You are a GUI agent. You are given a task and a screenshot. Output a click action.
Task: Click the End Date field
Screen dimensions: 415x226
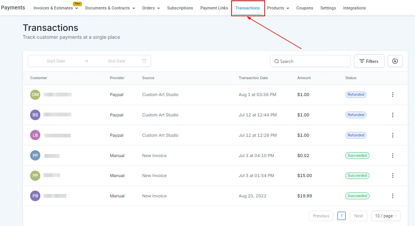(116, 61)
